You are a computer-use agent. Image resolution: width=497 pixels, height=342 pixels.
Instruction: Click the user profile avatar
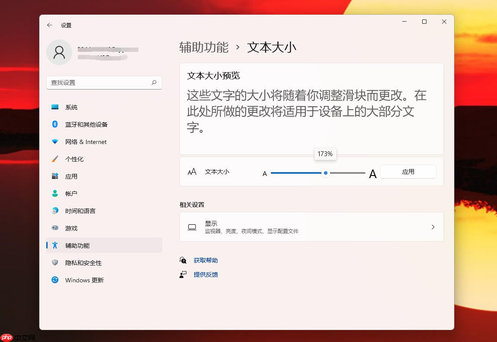[x=59, y=52]
